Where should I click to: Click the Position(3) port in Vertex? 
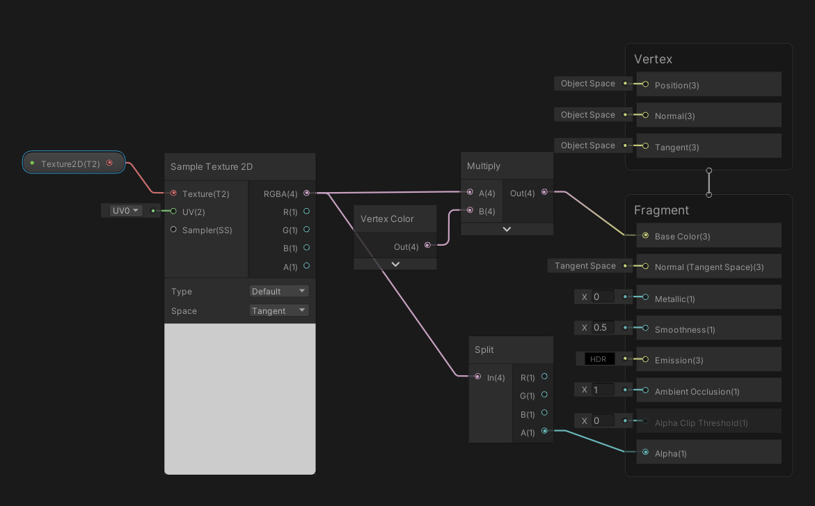point(645,84)
